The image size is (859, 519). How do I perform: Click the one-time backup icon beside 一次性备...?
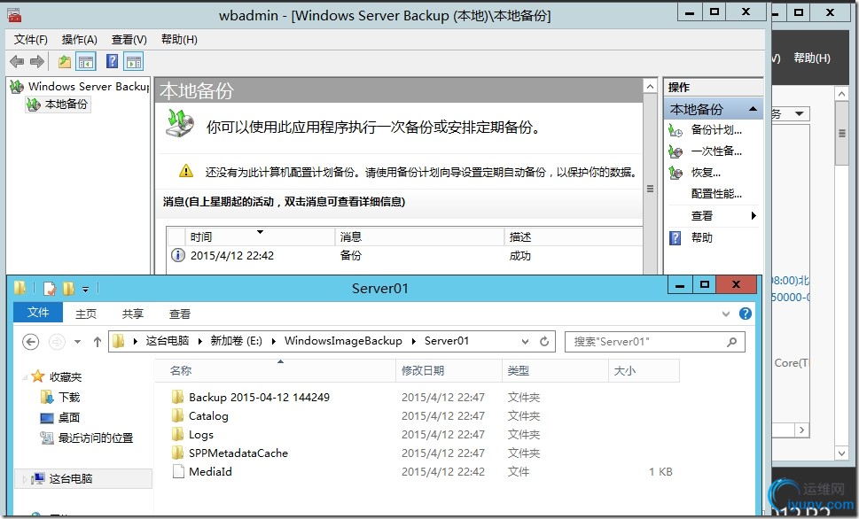point(675,151)
